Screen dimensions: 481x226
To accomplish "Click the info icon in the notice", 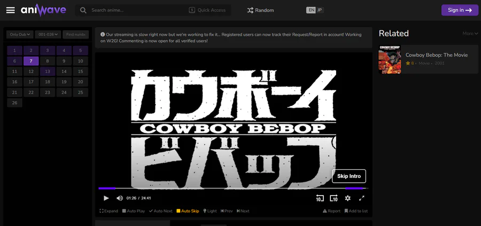I will [103, 35].
